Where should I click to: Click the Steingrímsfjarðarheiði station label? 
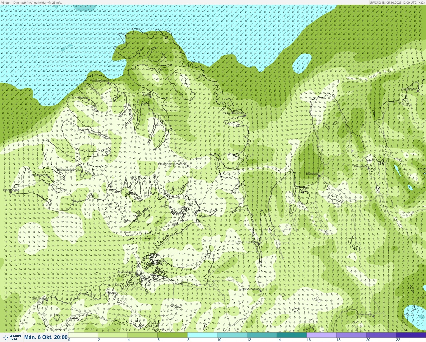click(x=172, y=164)
